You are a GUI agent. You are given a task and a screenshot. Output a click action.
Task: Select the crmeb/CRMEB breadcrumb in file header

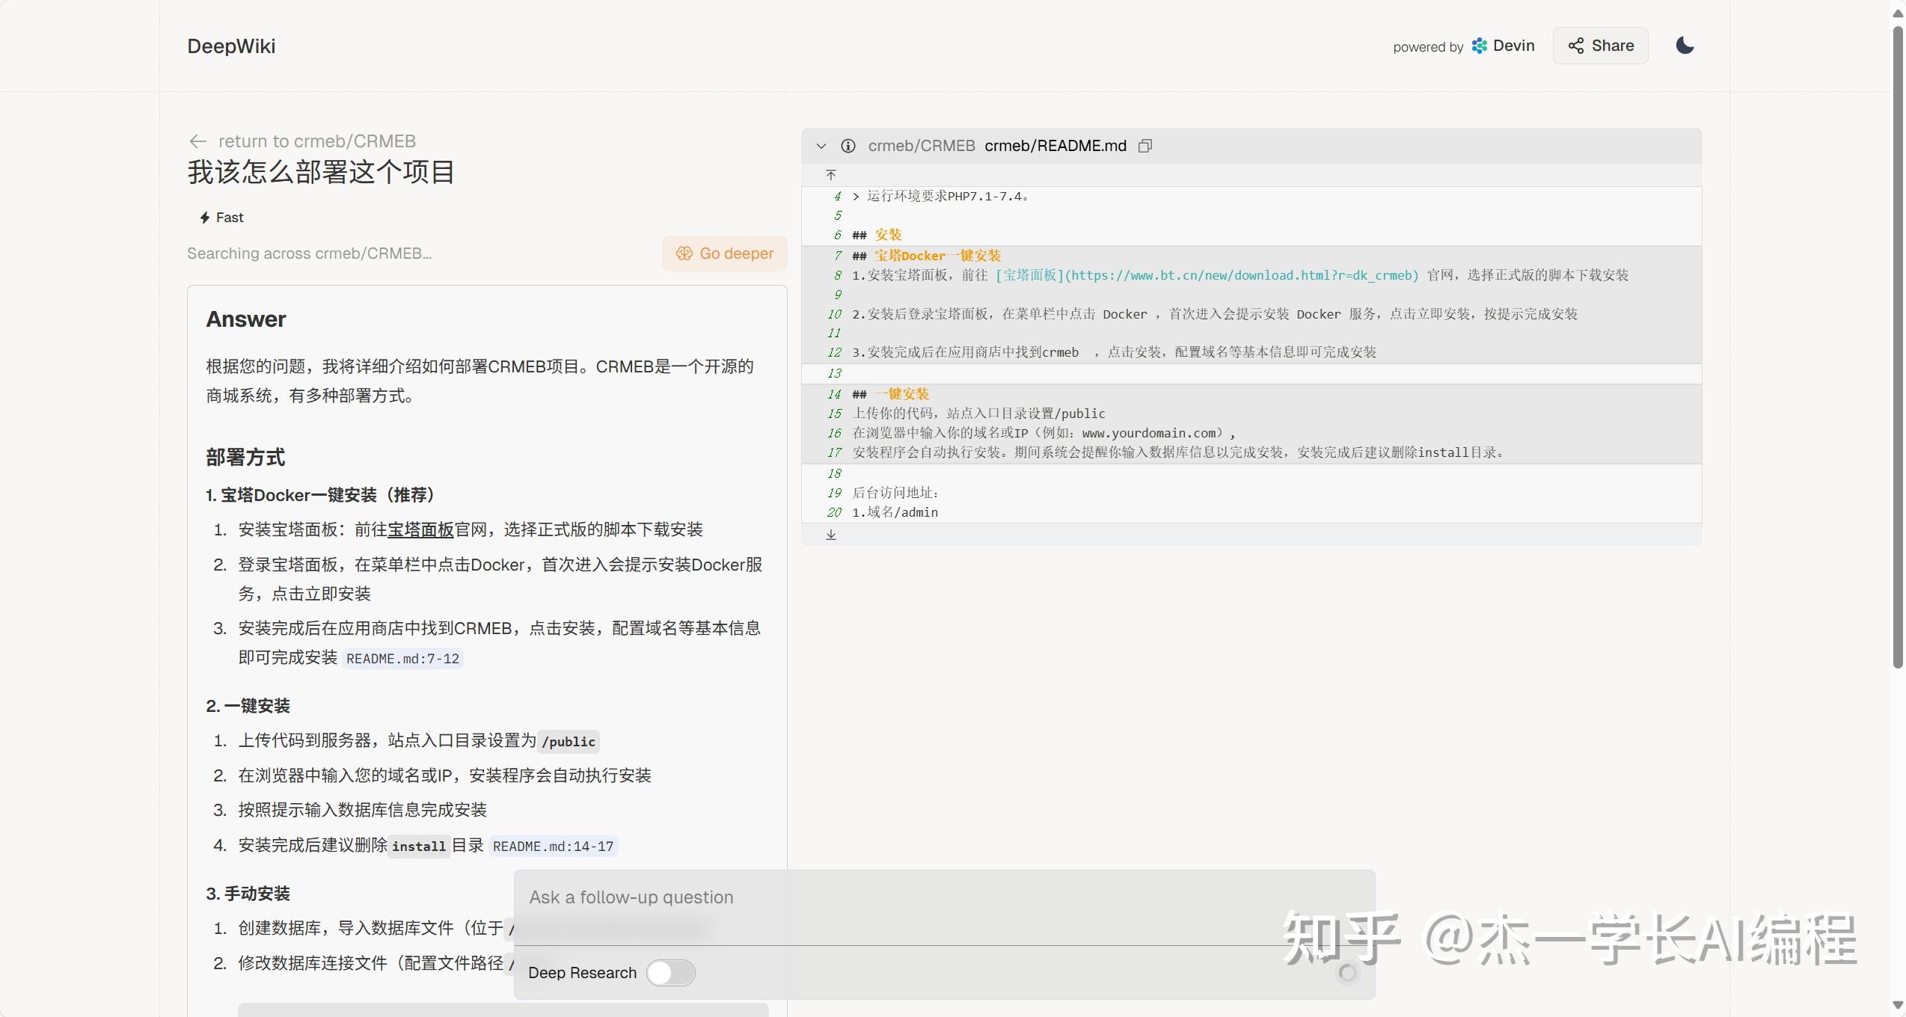(922, 146)
